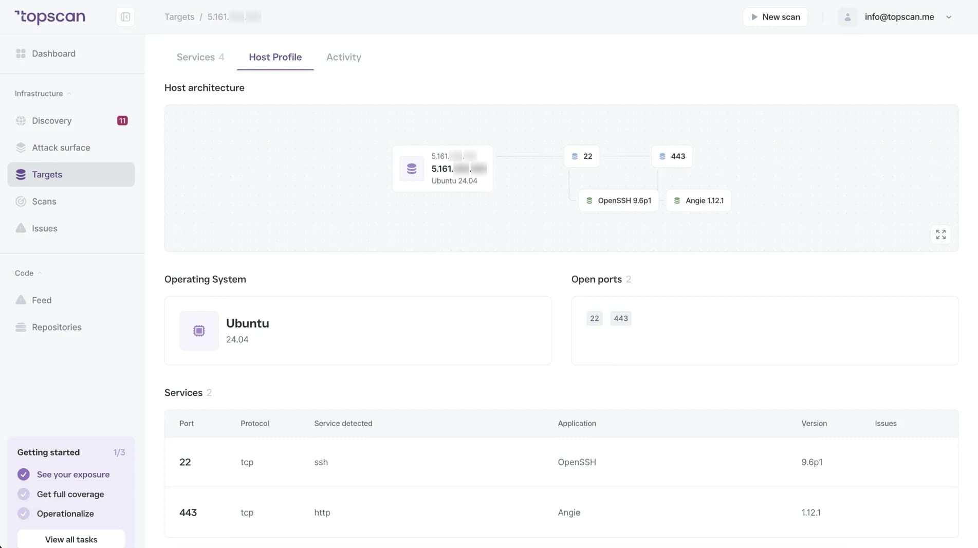978x548 pixels.
Task: Click the user avatar icon
Action: coord(847,17)
